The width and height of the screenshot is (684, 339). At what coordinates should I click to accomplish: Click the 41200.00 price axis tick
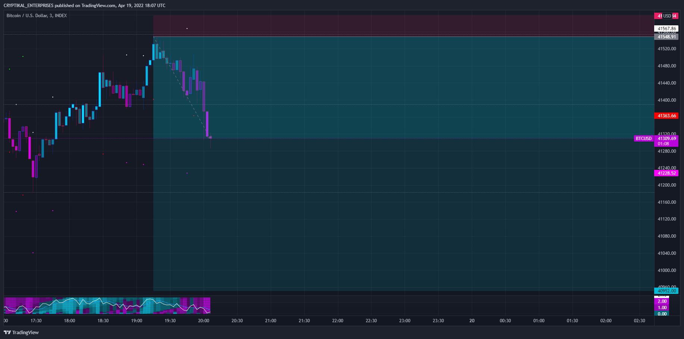tap(667, 185)
